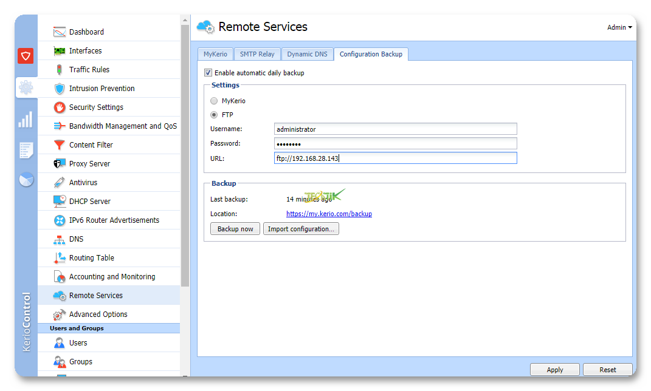This screenshot has width=651, height=391.
Task: Click the Content Filter funnel icon
Action: [59, 145]
